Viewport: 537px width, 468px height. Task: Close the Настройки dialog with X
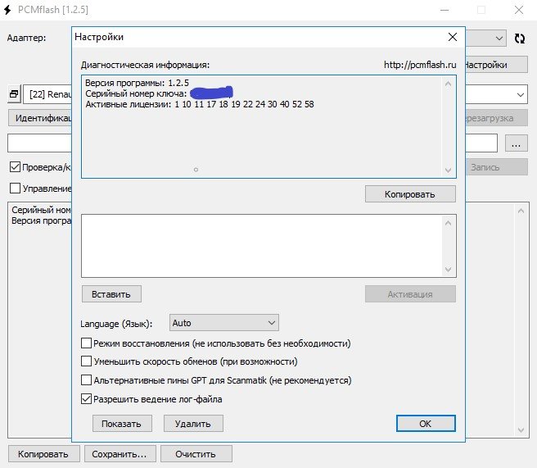tap(452, 37)
